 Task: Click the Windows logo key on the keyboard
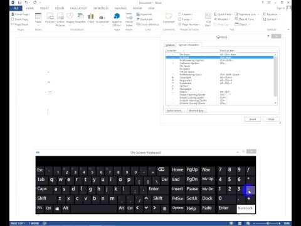[57, 208]
